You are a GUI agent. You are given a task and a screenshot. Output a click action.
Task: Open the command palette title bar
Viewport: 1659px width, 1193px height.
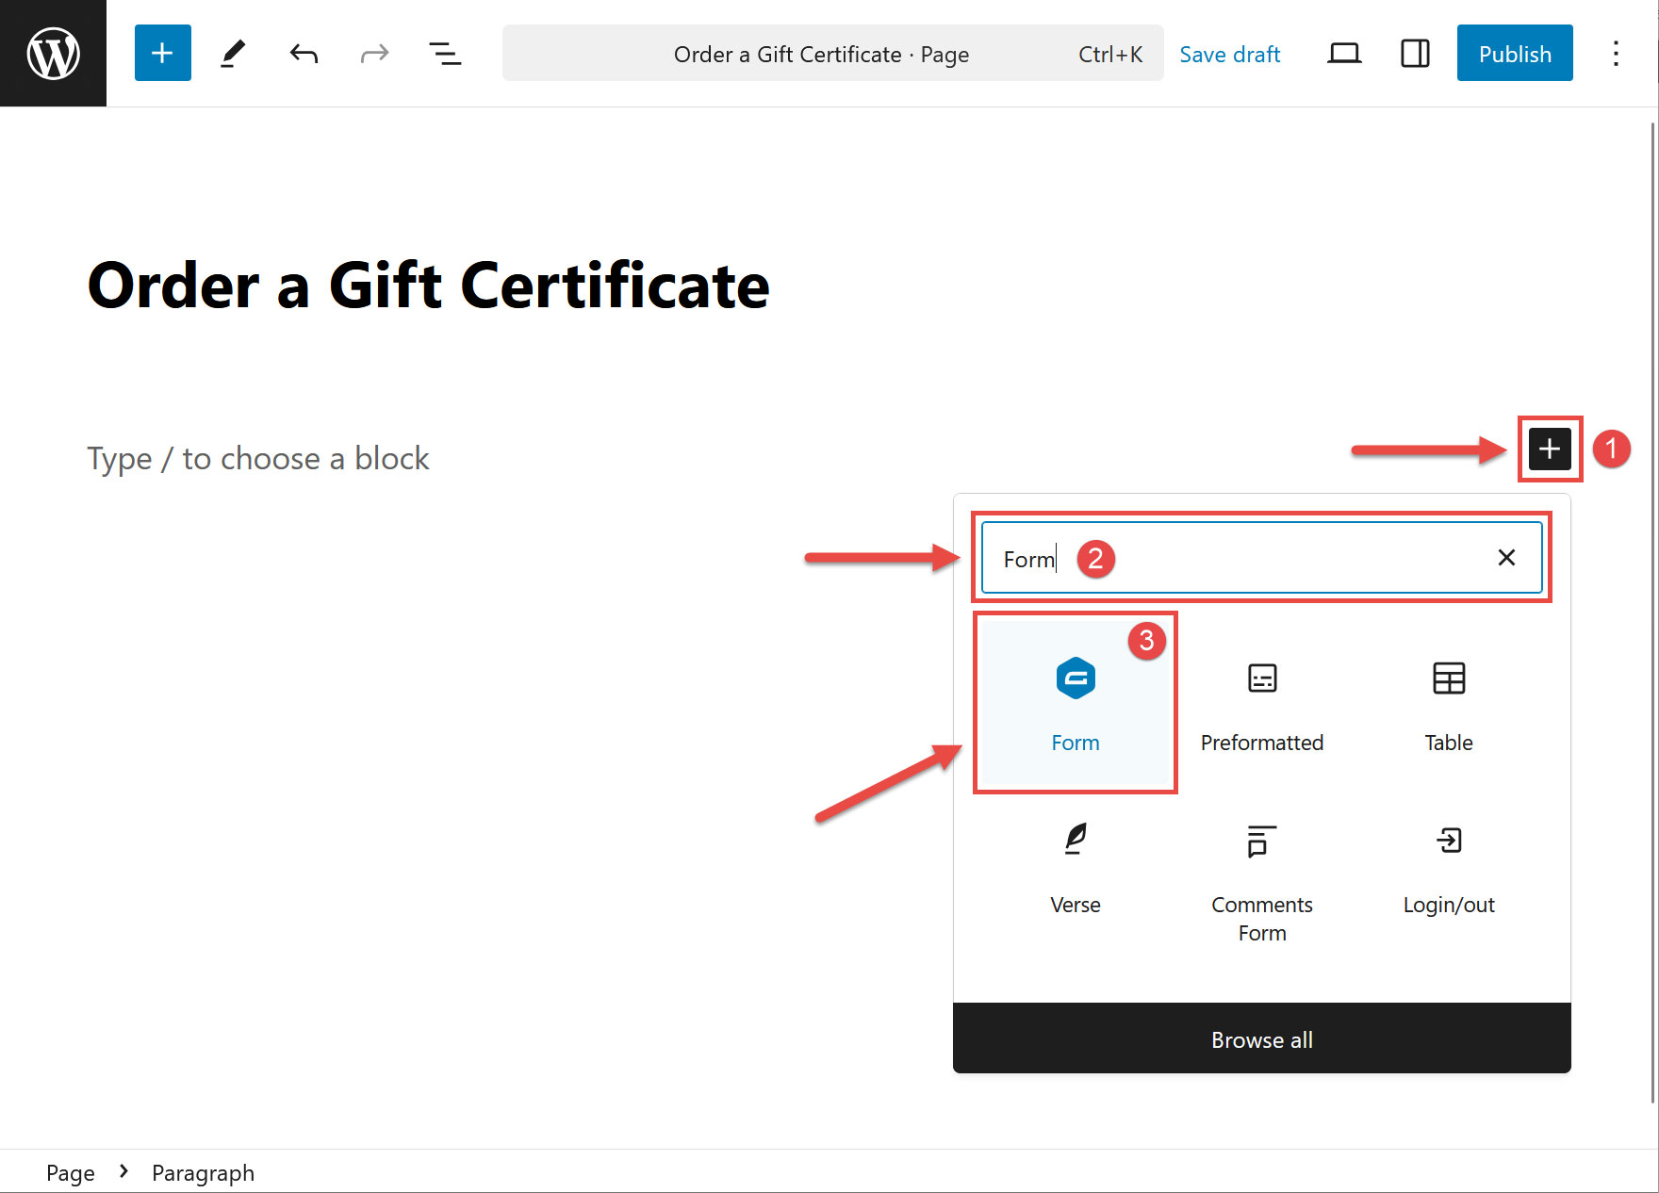[x=832, y=54]
